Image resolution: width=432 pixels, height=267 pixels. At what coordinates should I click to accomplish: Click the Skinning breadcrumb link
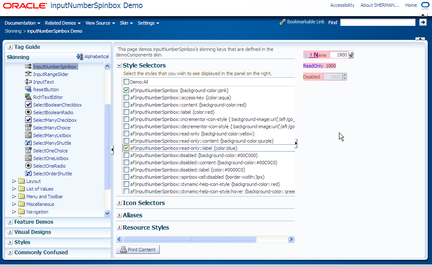click(13, 31)
